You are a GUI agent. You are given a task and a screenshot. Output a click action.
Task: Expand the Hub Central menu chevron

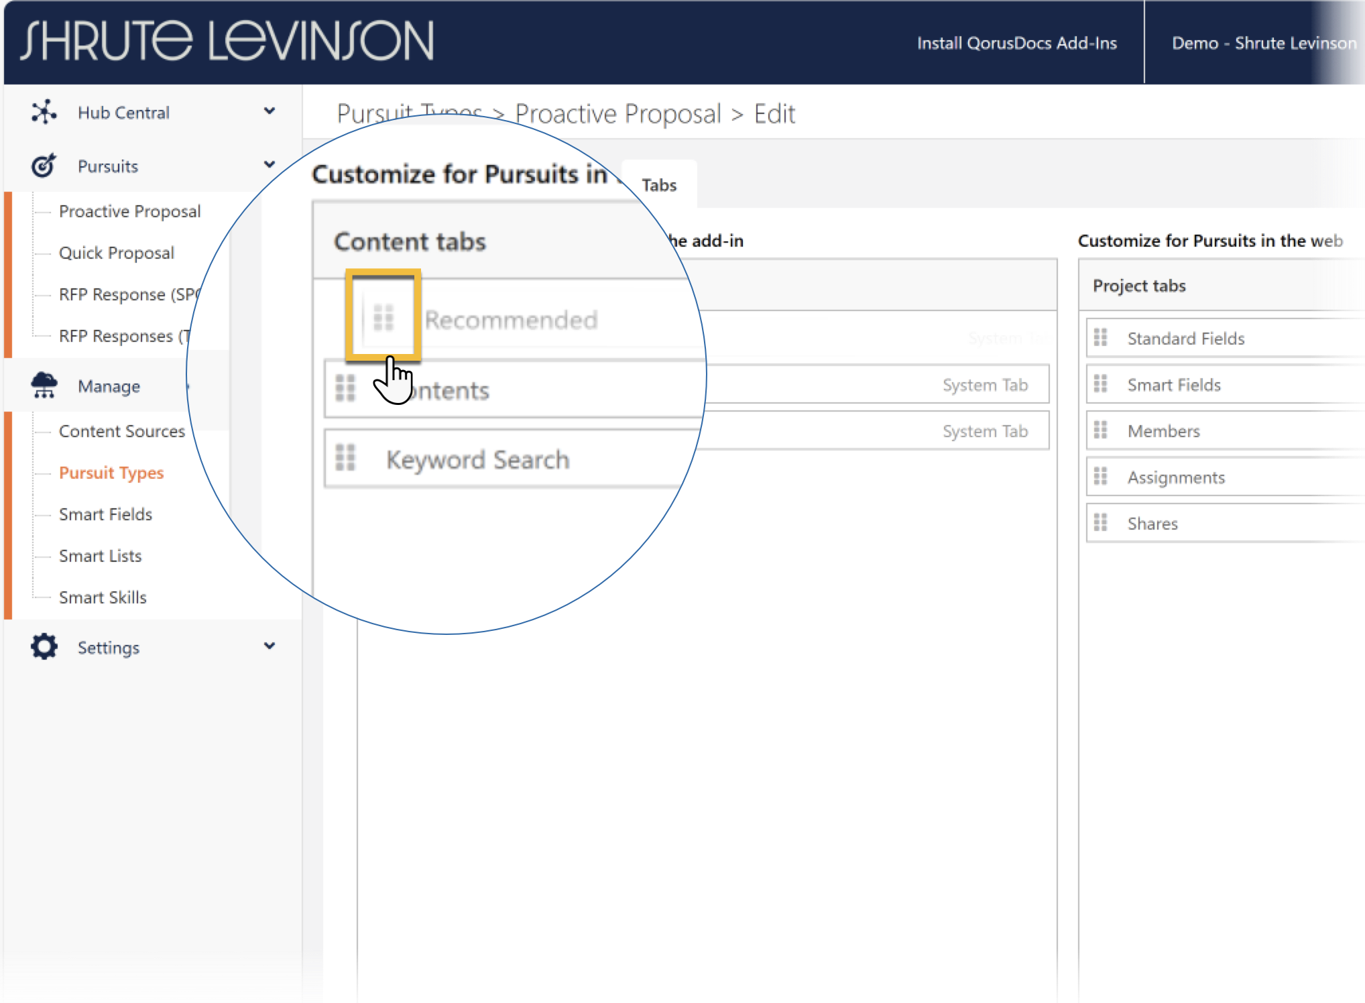tap(270, 111)
